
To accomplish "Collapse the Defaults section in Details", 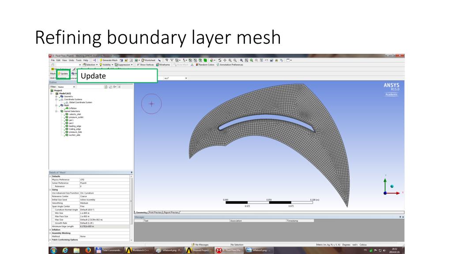I will (x=50, y=176).
